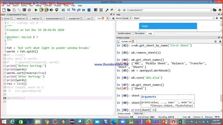Open the Projects menu
The height and width of the screenshot is (125, 223).
(58, 6)
